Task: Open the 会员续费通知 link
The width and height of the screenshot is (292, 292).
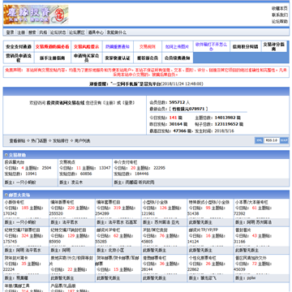Action: coord(177,58)
